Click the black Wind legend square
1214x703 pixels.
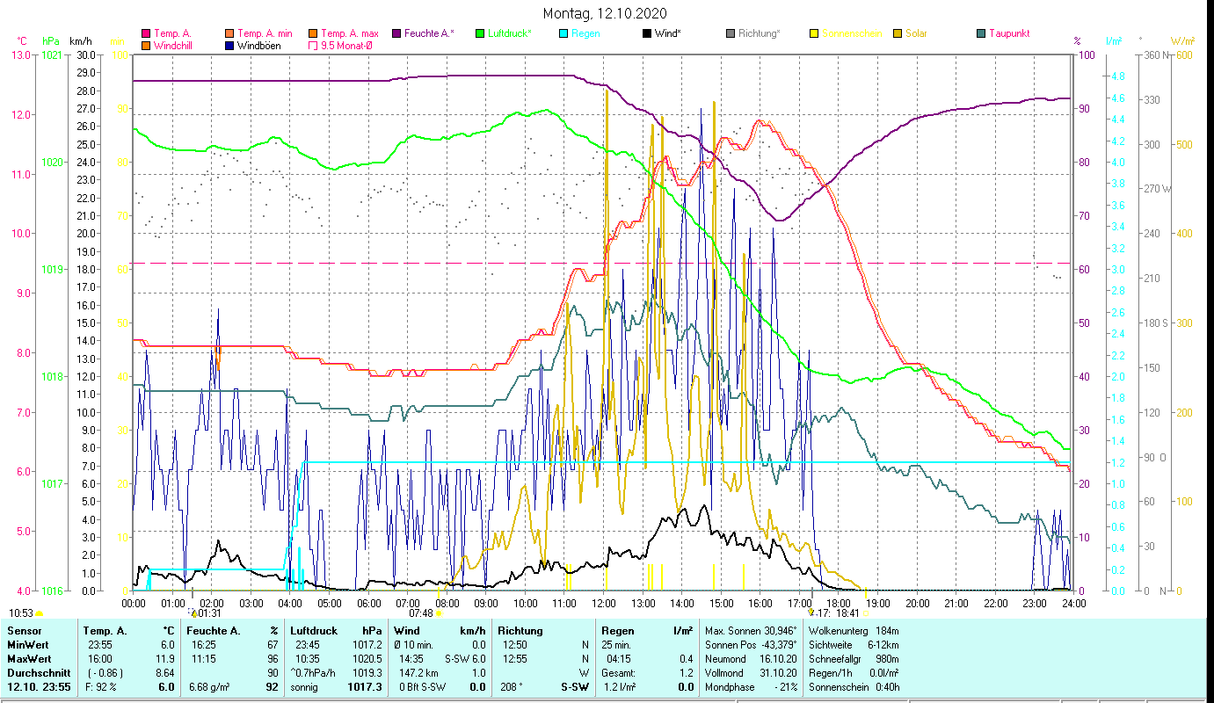coord(646,33)
